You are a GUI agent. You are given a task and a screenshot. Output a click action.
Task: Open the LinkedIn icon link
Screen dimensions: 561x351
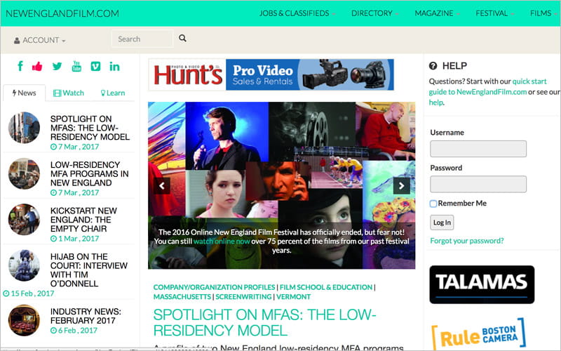[114, 66]
